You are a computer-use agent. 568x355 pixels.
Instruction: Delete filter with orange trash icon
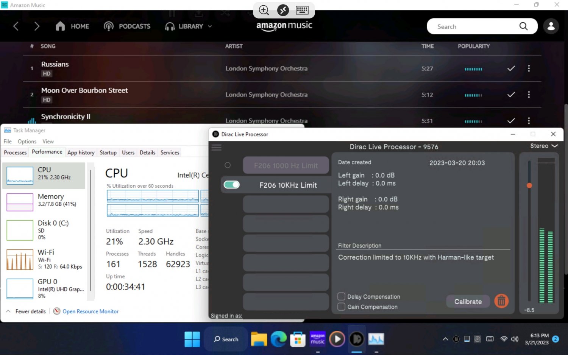coord(501,301)
